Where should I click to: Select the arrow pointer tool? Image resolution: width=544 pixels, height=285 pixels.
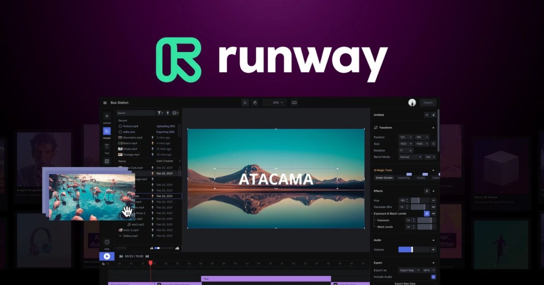(245, 103)
